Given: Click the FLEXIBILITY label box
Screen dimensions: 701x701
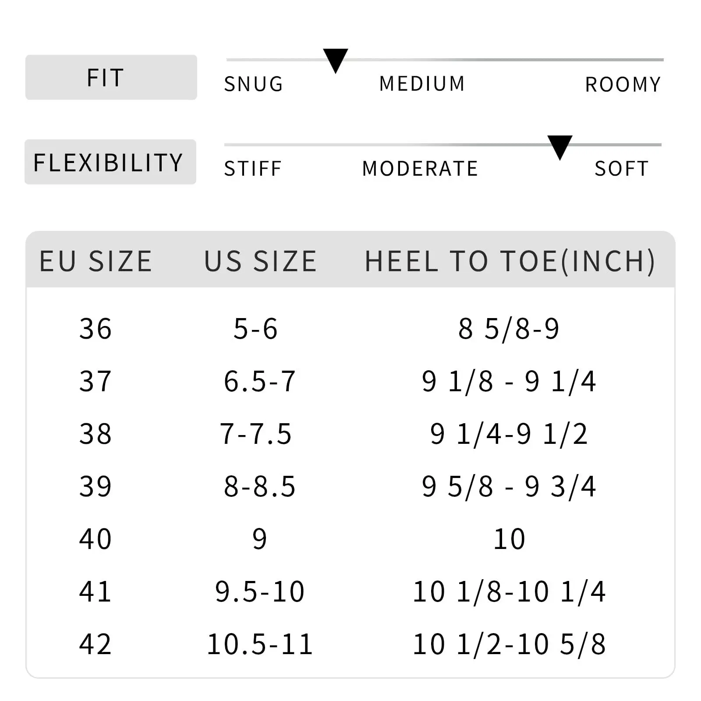Looking at the screenshot, I should click(x=110, y=162).
